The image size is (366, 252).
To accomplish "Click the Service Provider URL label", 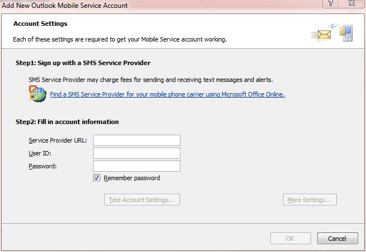I will click(x=58, y=140).
